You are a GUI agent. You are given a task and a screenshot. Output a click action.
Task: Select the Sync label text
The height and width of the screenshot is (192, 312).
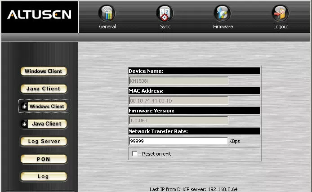pos(165,27)
